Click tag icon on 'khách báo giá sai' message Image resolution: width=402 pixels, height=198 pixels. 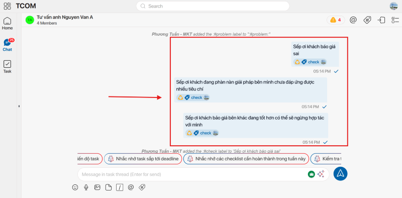(304, 62)
